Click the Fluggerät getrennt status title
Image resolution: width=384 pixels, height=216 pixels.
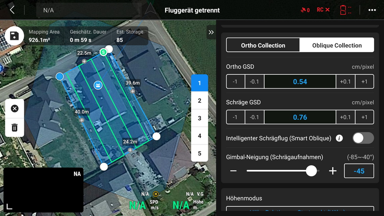tap(192, 10)
